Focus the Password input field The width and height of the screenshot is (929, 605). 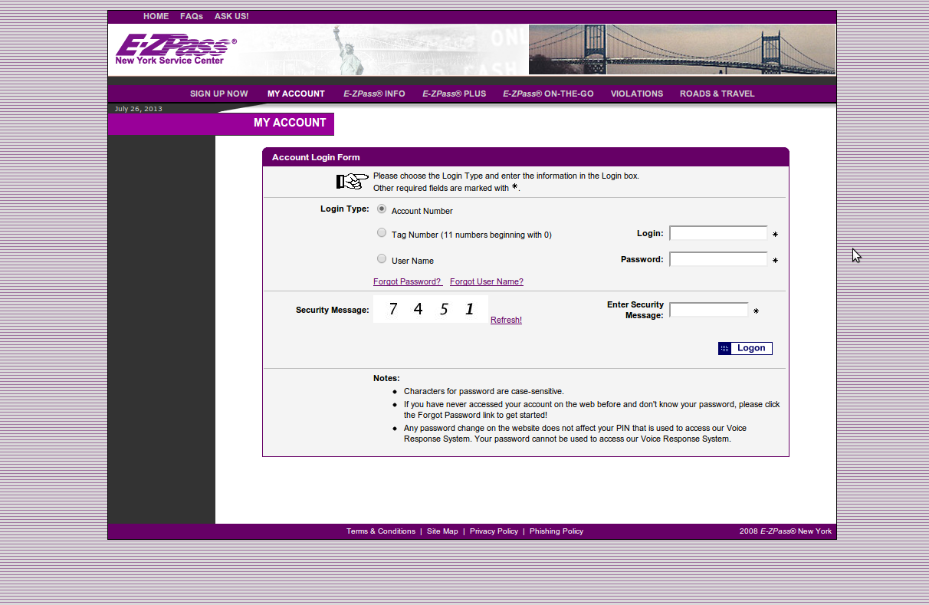click(718, 259)
